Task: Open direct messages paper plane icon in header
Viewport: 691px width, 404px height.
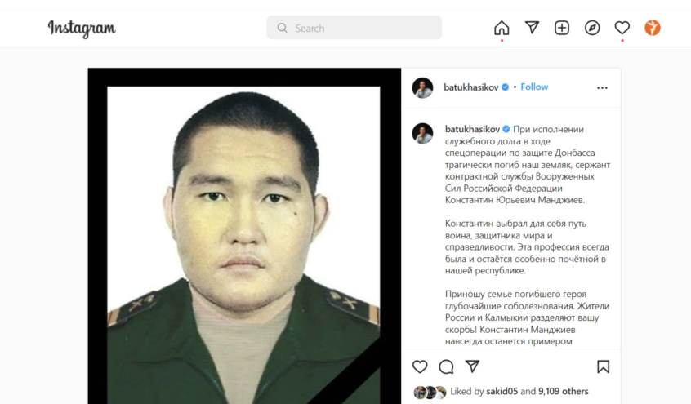Action: pyautogui.click(x=532, y=27)
